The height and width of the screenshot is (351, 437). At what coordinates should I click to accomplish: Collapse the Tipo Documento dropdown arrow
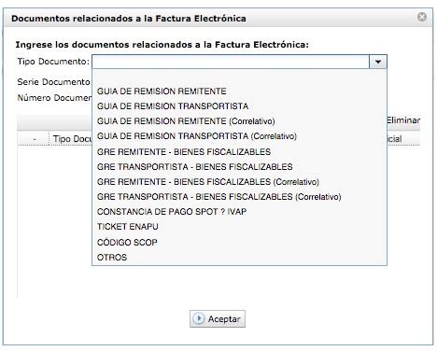pyautogui.click(x=378, y=62)
